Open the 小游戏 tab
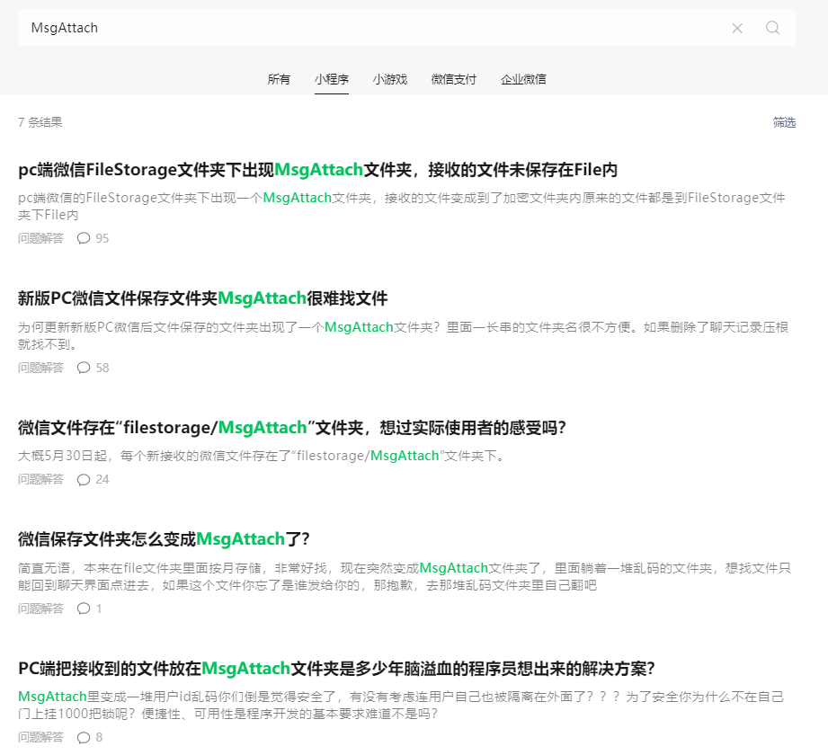Image resolution: width=828 pixels, height=755 pixels. [389, 79]
